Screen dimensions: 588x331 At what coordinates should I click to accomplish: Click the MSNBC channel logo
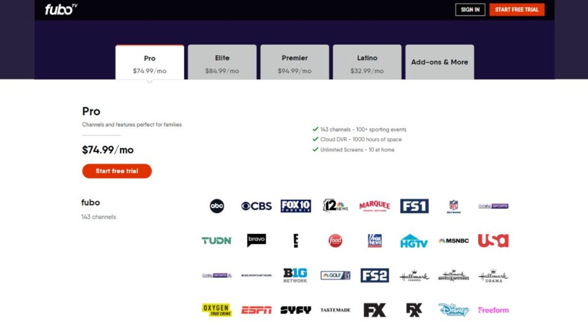pyautogui.click(x=454, y=241)
